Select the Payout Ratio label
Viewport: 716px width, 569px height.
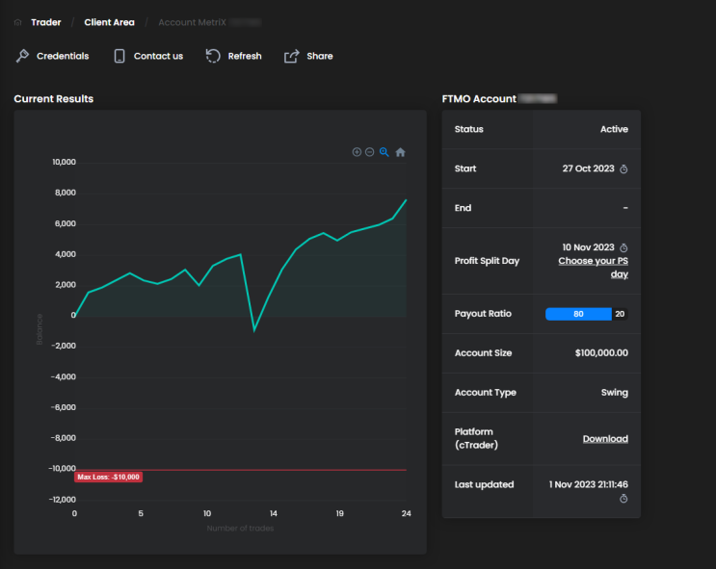click(483, 314)
